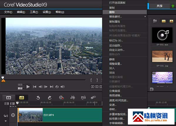Choose 淡入 fade-in entry

point(125,68)
